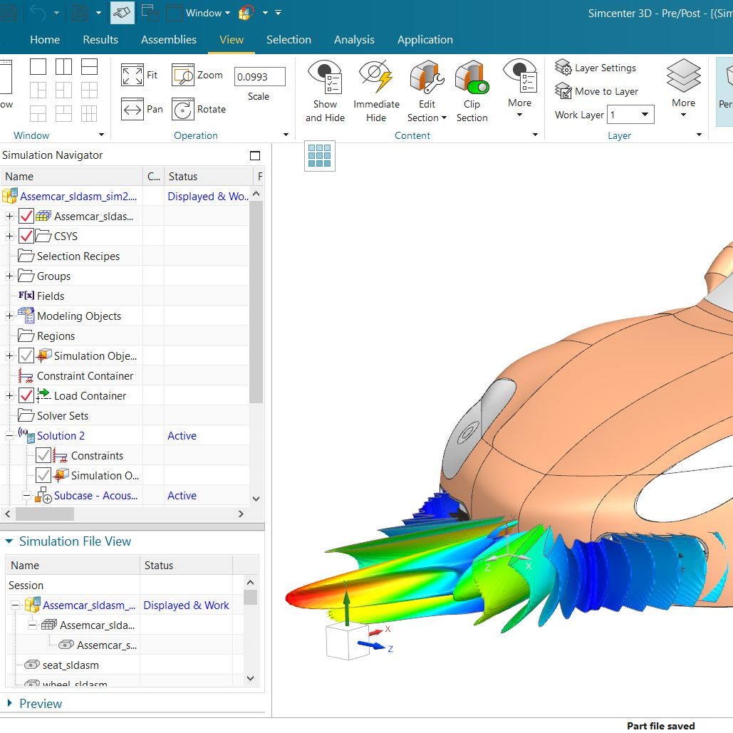Select Selection Recipes tree item
Image resolution: width=733 pixels, height=733 pixels.
[78, 256]
